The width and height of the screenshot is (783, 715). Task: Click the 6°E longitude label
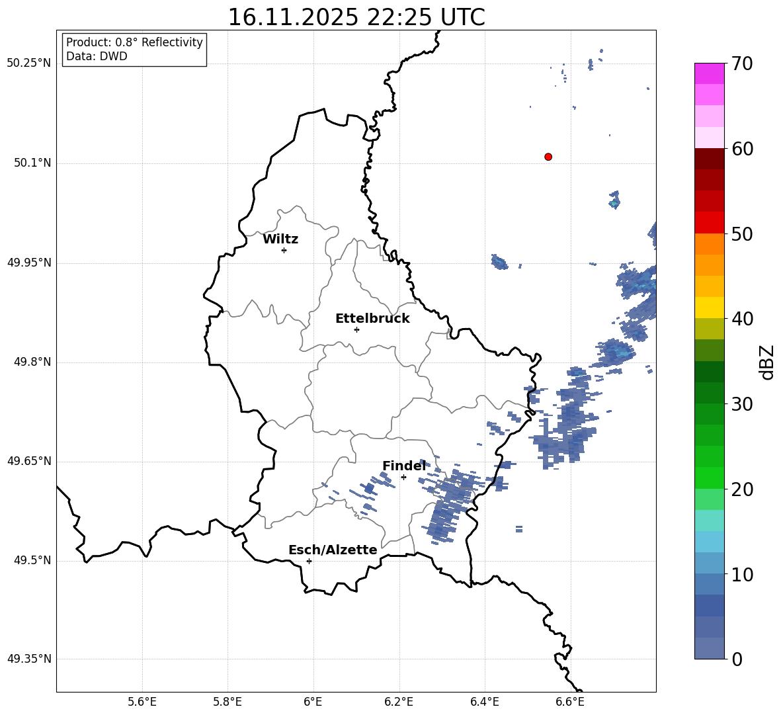coord(313,702)
